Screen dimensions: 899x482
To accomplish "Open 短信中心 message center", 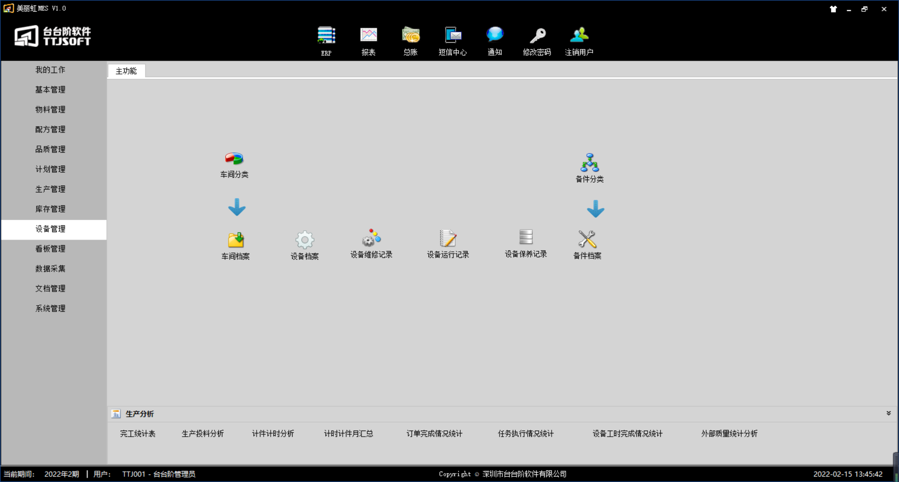I will 452,36.
